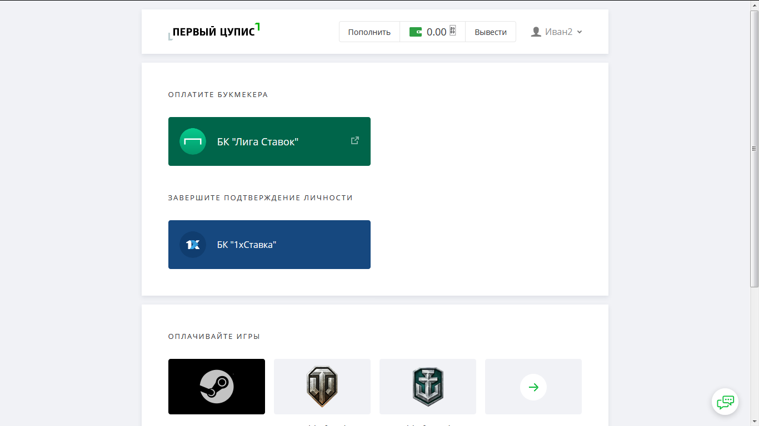Click the Пополнить button
759x426 pixels.
point(369,32)
